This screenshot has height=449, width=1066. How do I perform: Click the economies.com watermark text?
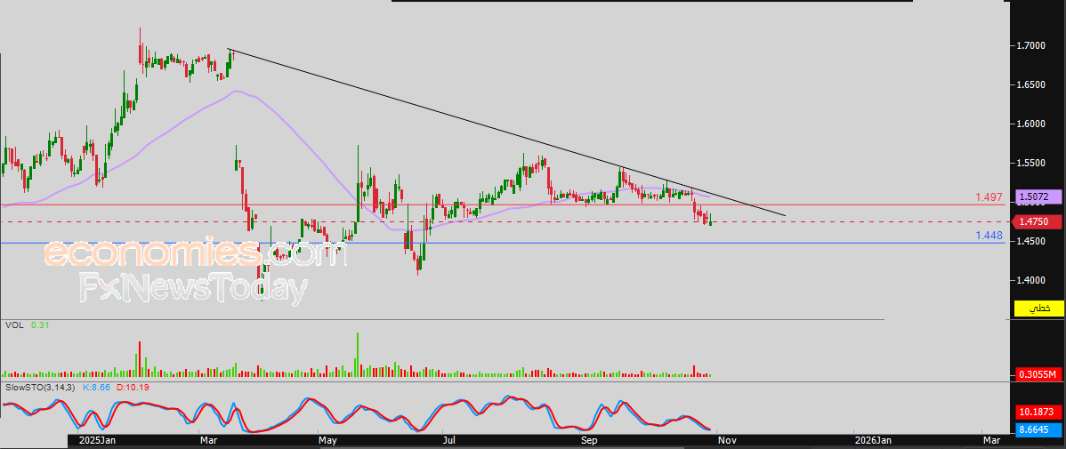196,254
